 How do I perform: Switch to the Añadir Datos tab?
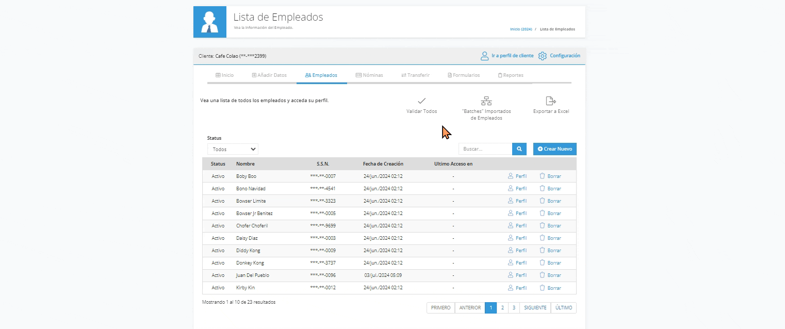(269, 75)
